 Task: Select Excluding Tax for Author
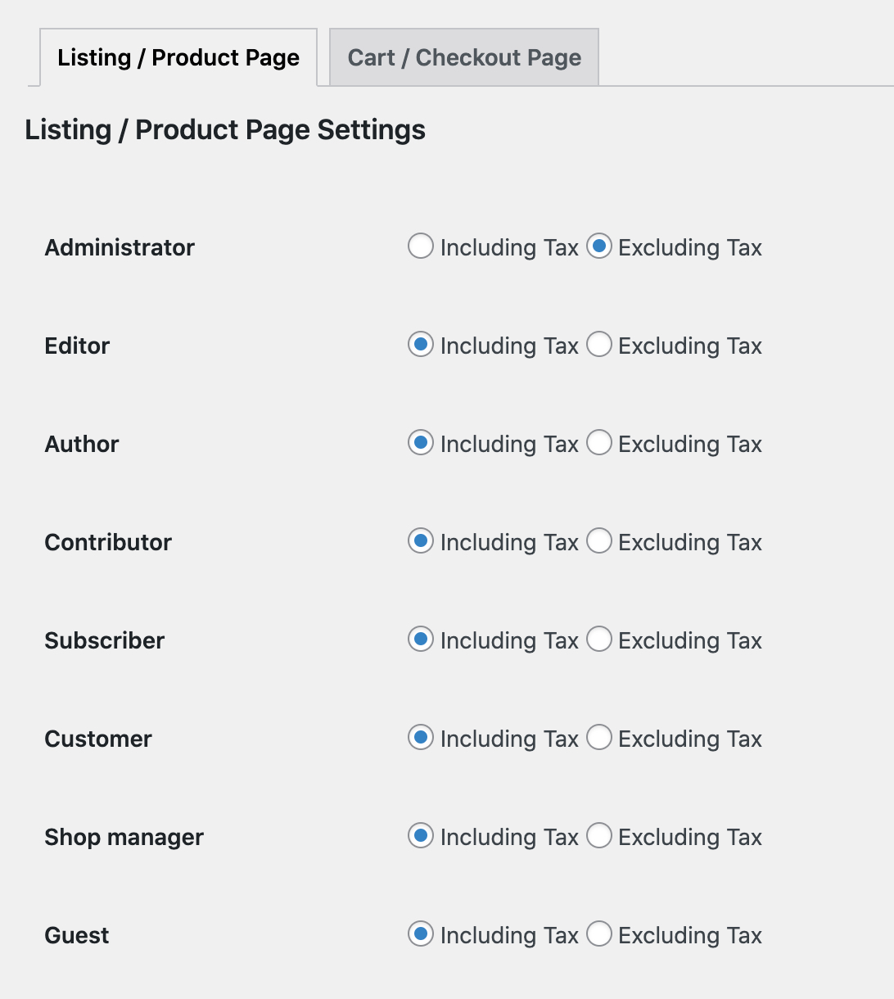pyautogui.click(x=600, y=443)
